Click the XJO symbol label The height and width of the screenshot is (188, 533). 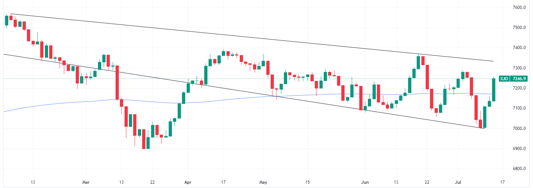(x=504, y=78)
